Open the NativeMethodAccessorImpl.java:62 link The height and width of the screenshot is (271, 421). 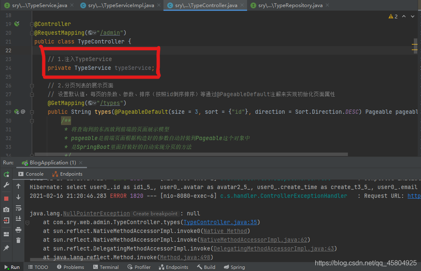tap(254, 240)
